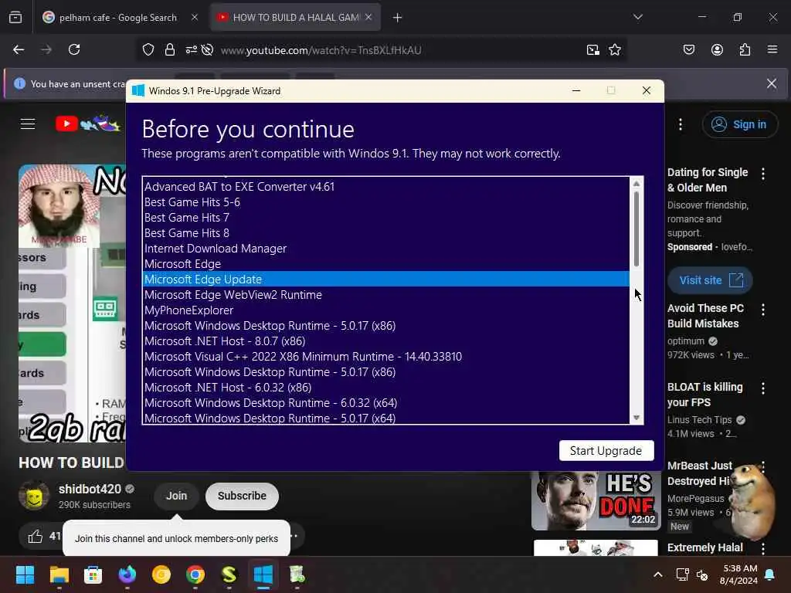This screenshot has width=791, height=593.
Task: Open Google Chrome from taskbar
Action: tap(195, 574)
